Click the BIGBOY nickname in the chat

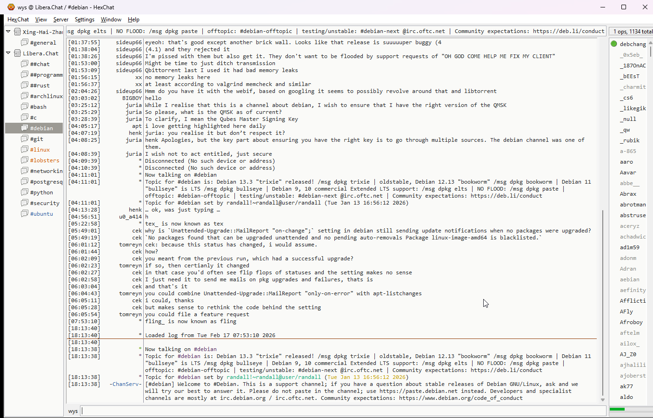132,98
